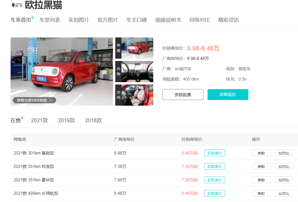
Task: Open the 车型列表 tab
Action: (x=50, y=20)
